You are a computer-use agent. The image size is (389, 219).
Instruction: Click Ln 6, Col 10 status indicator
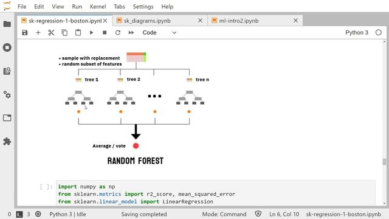coord(284,214)
